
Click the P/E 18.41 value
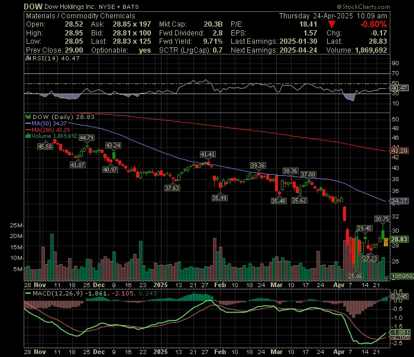(308, 24)
